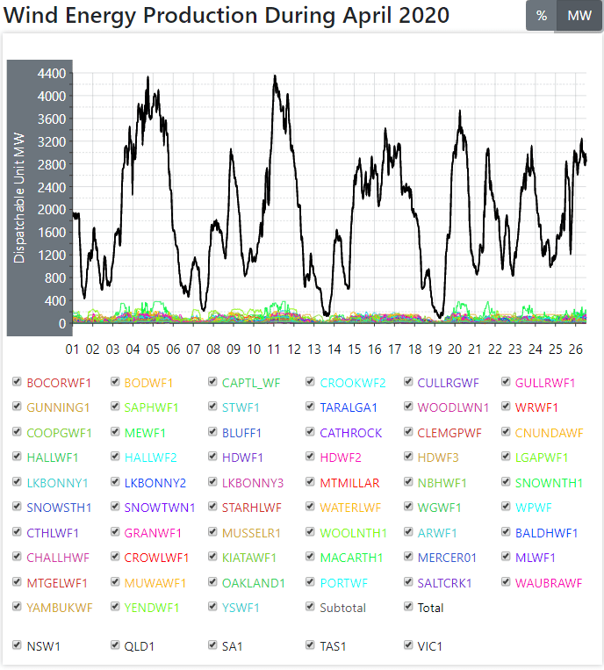Screen dimensions: 604x670
Task: Uncheck the TARALGA1 checkbox
Action: [x=311, y=407]
